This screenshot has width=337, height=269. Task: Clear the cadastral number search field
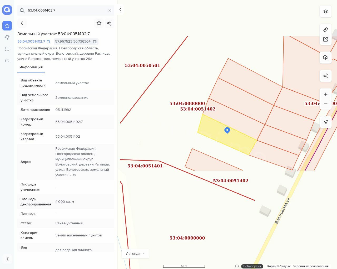pos(110,11)
